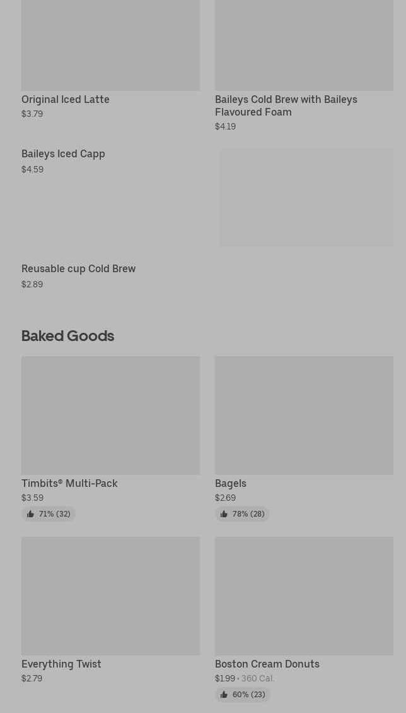Viewport: 406px width, 713px height.
Task: Select the Boston Cream Donuts product photo
Action: 304,596
